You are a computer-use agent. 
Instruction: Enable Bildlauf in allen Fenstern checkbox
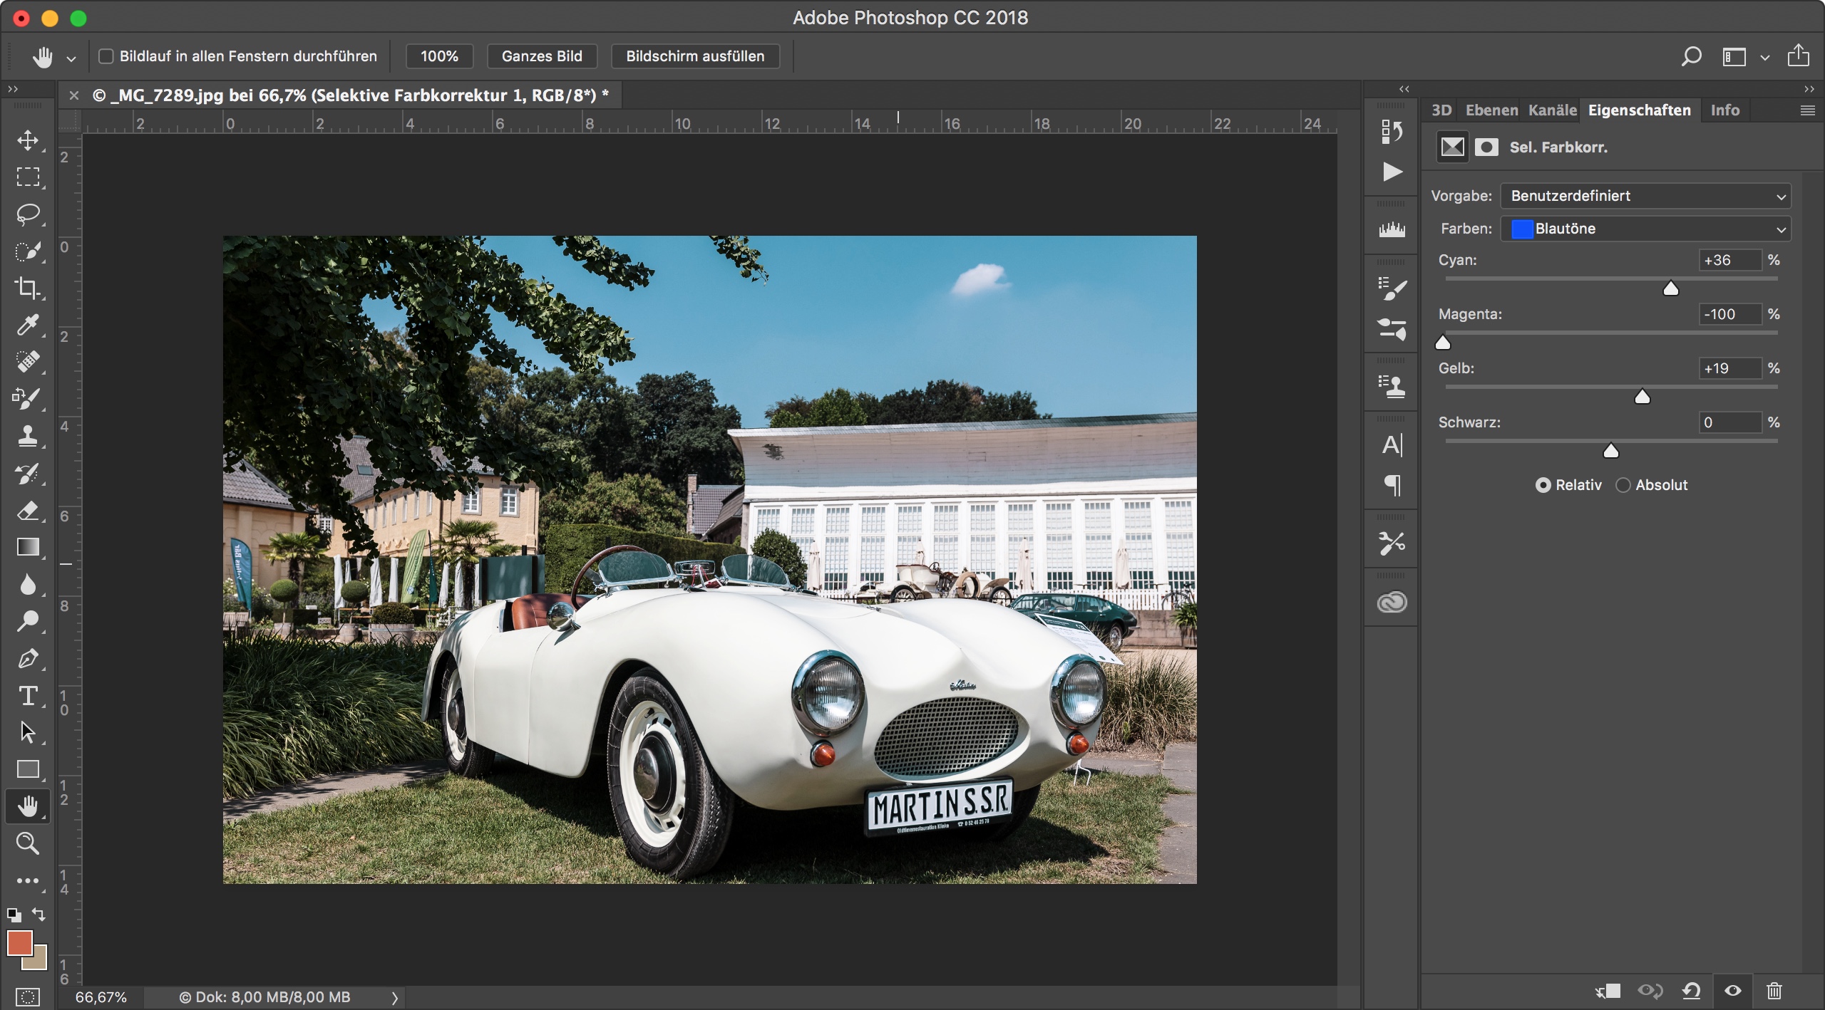click(x=106, y=56)
